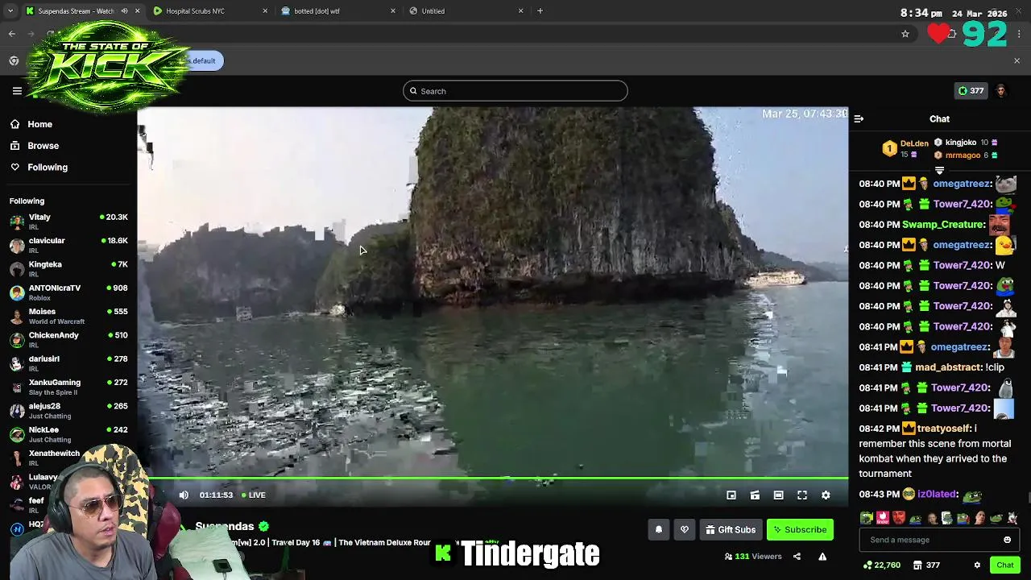Toggle mini player mode
Image resolution: width=1031 pixels, height=580 pixels.
click(731, 495)
